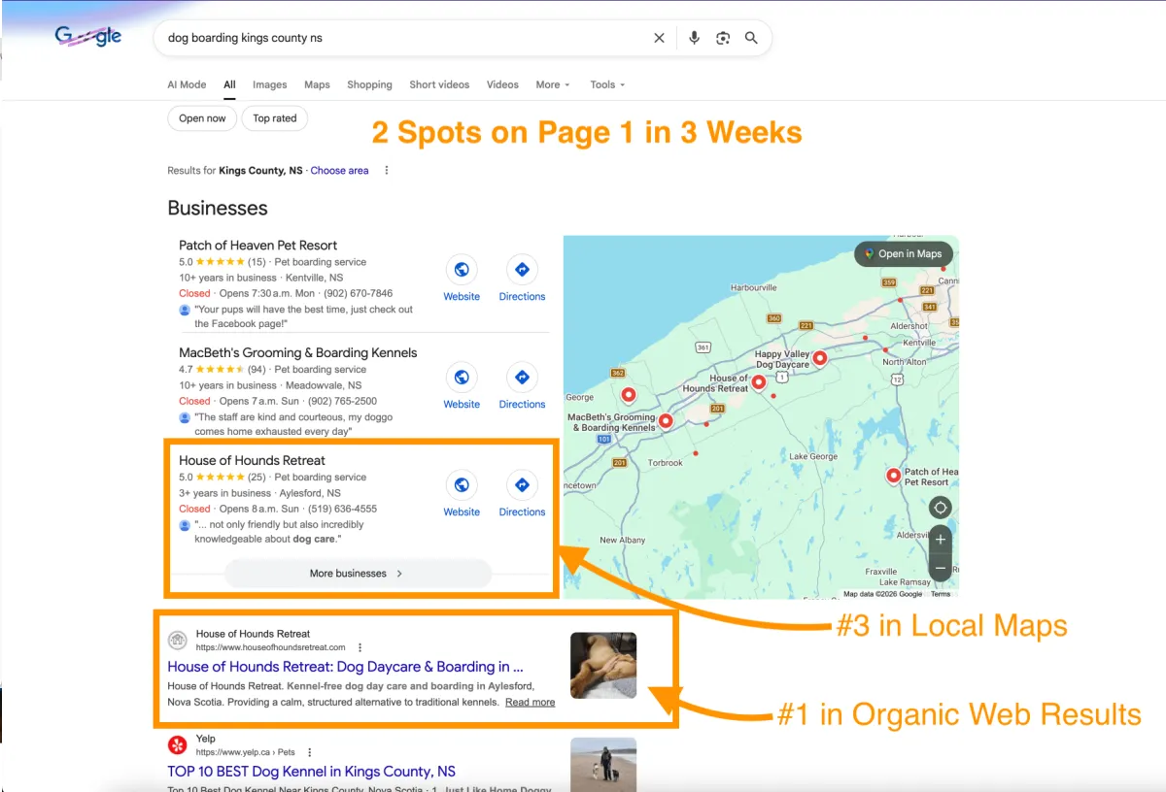
Task: Select MacBeth's Grooming & Boarding Kennels listing name
Action: tap(298, 353)
